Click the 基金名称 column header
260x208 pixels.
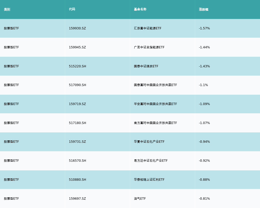(140, 9)
